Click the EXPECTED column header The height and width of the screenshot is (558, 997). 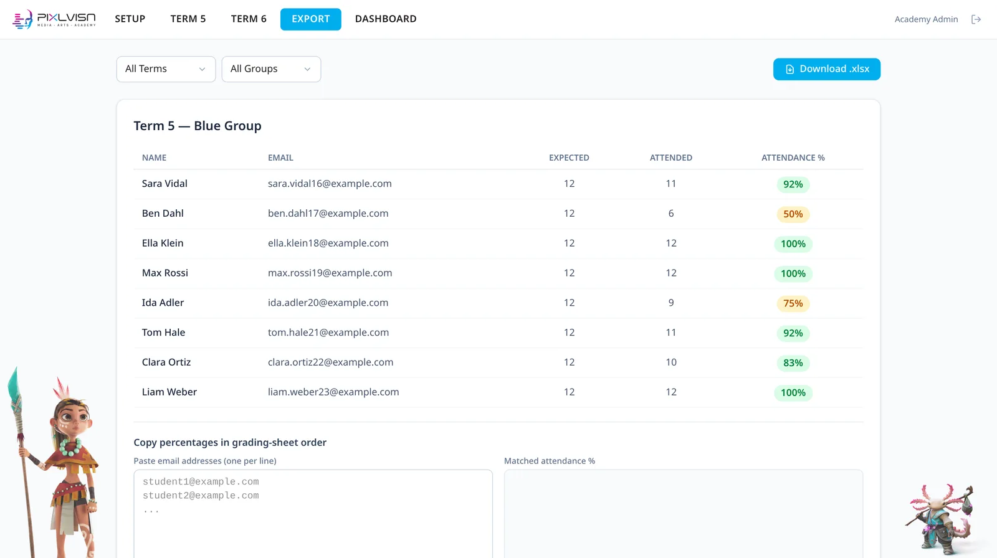click(569, 158)
